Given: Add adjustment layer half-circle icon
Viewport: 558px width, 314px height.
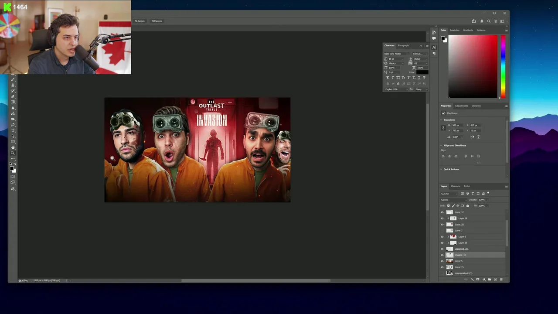Looking at the screenshot, I should coord(483,279).
